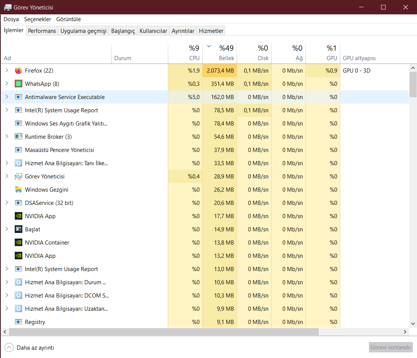Screen dimensions: 417x358
Task: Expand the Runtime Broker (3) group
Action: click(7, 136)
